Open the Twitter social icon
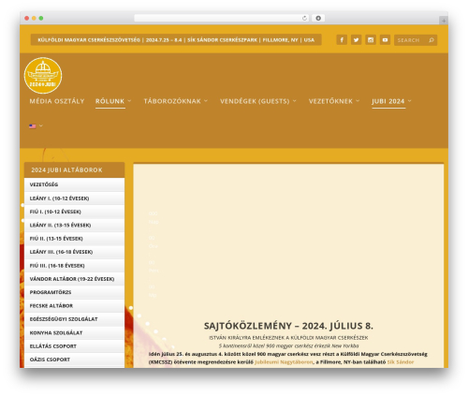 [356, 40]
